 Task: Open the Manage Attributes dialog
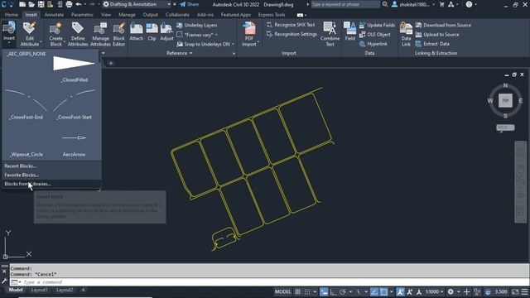pyautogui.click(x=100, y=34)
